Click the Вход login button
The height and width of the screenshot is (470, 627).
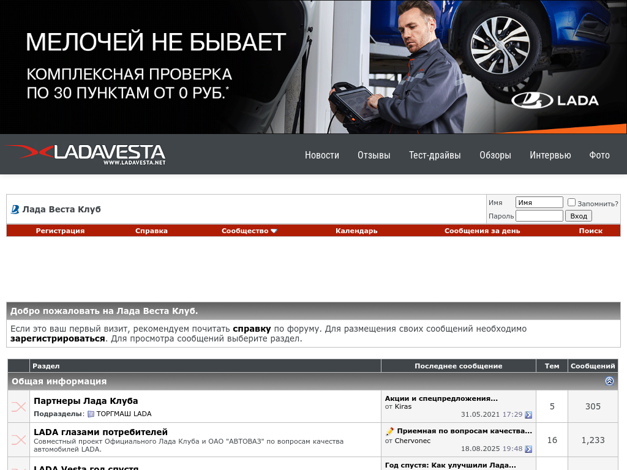tap(579, 216)
